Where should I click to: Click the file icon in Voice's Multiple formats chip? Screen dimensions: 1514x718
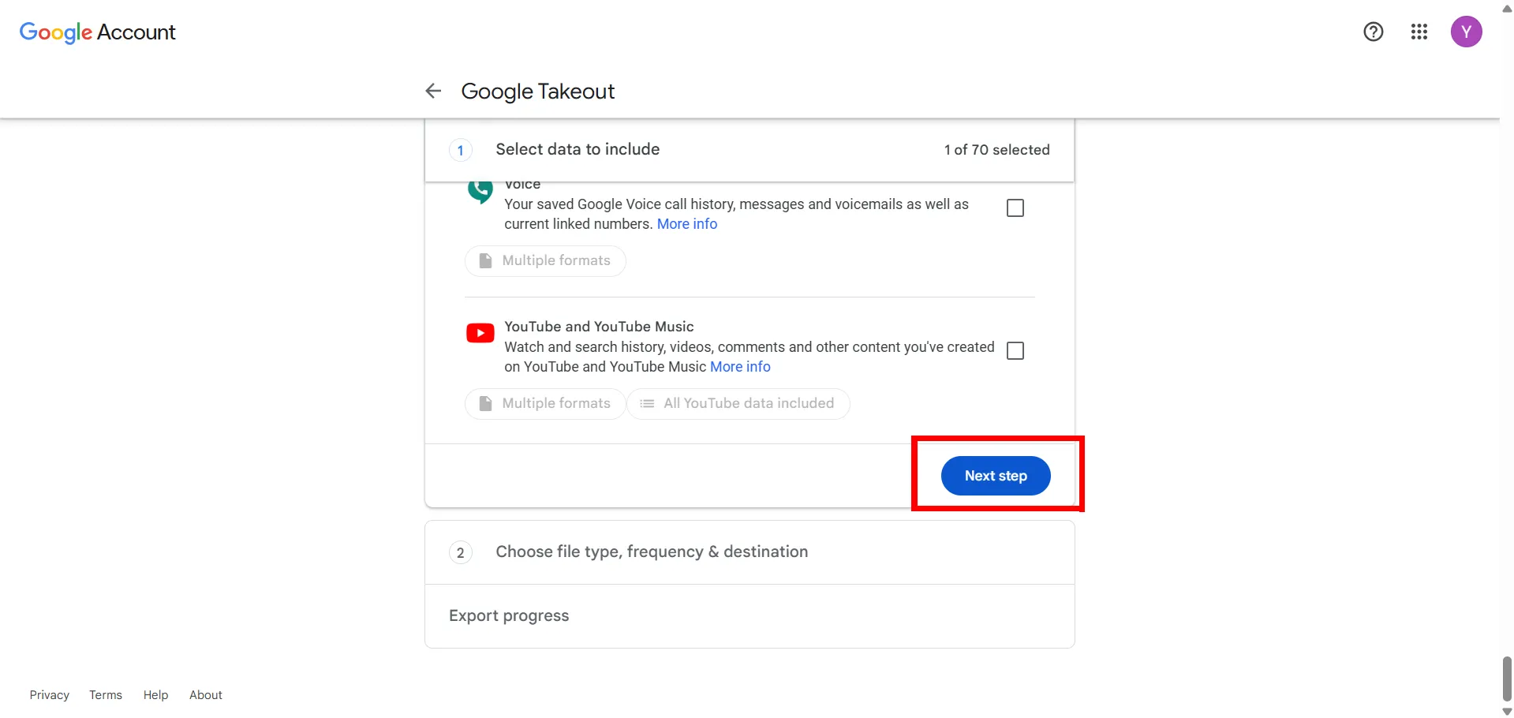coord(485,260)
